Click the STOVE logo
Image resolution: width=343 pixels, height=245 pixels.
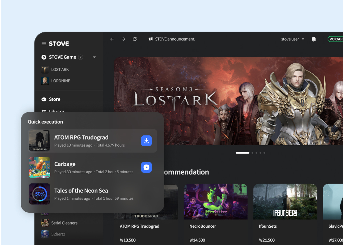(59, 44)
